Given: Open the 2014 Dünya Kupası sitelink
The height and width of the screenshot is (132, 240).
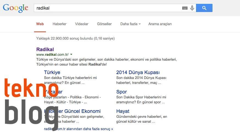Looking at the screenshot, I should [x=138, y=72].
